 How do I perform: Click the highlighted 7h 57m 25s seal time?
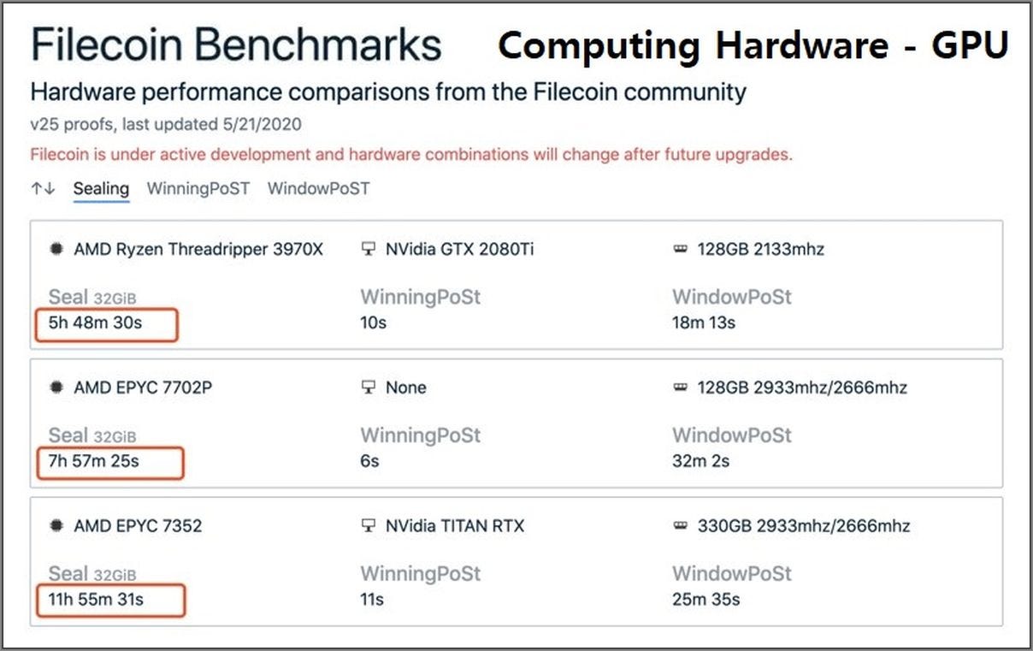(x=109, y=462)
